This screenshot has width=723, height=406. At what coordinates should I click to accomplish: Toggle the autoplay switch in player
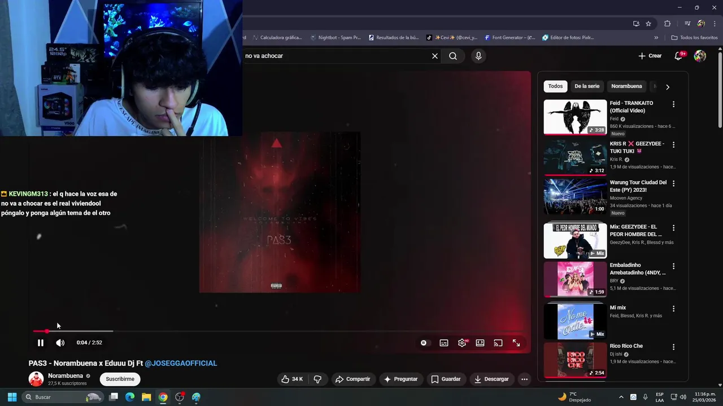coord(424,343)
